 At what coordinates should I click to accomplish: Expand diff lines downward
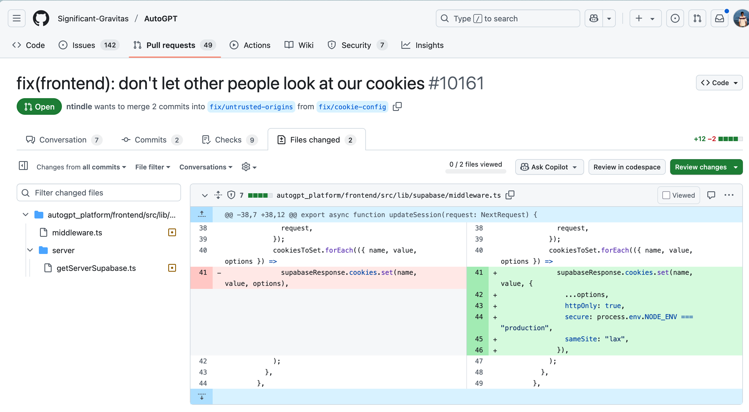pos(202,396)
